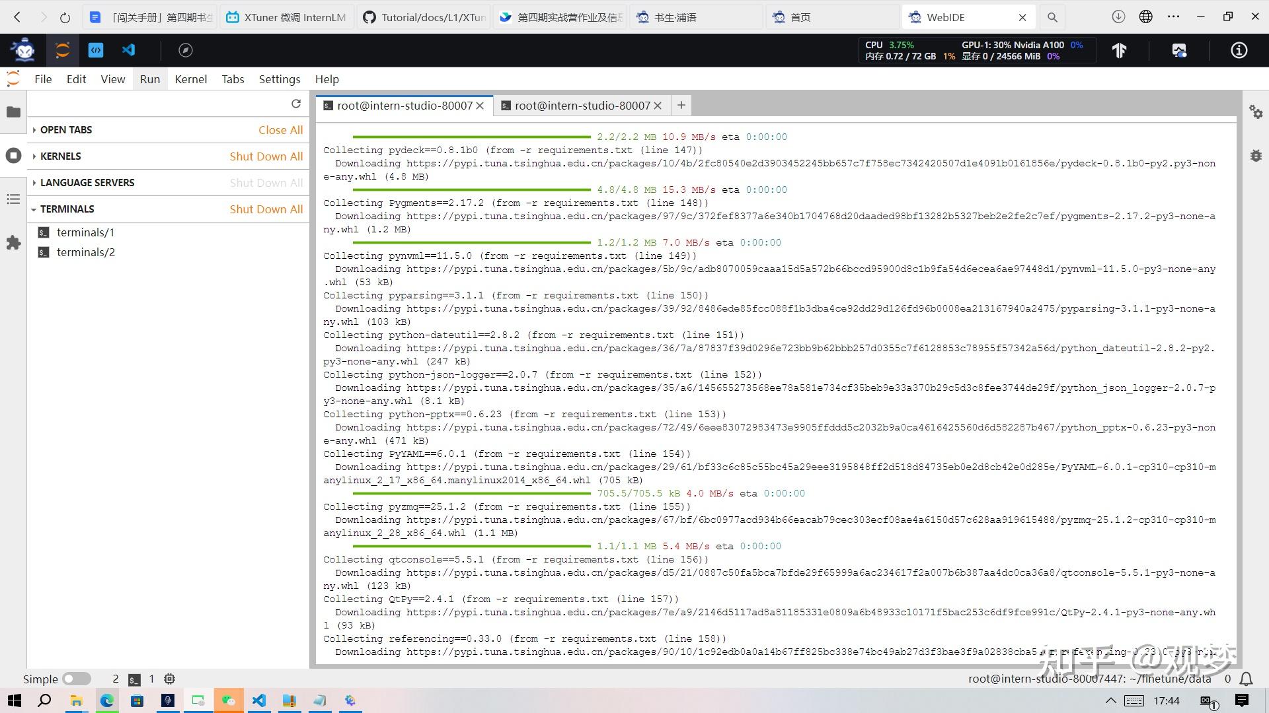1269x713 pixels.
Task: Click the notification bell in status bar
Action: tap(1247, 679)
